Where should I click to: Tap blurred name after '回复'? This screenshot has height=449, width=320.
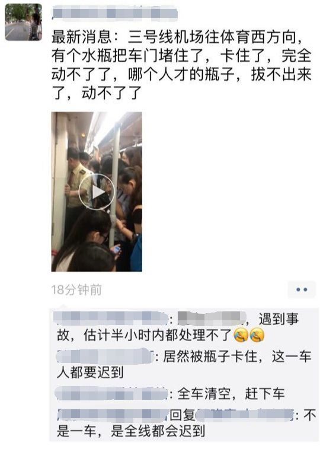(245, 415)
